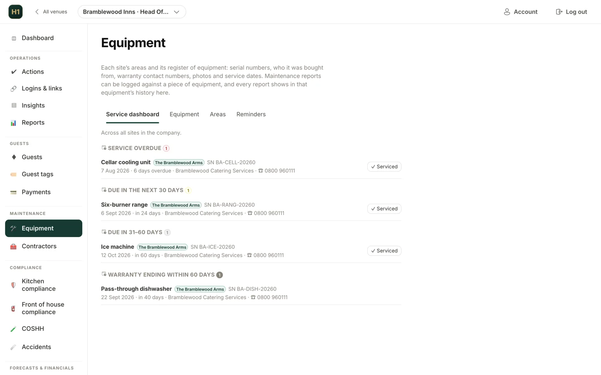The height and width of the screenshot is (375, 601).
Task: Click the Warranty ending count badge
Action: [x=220, y=275]
